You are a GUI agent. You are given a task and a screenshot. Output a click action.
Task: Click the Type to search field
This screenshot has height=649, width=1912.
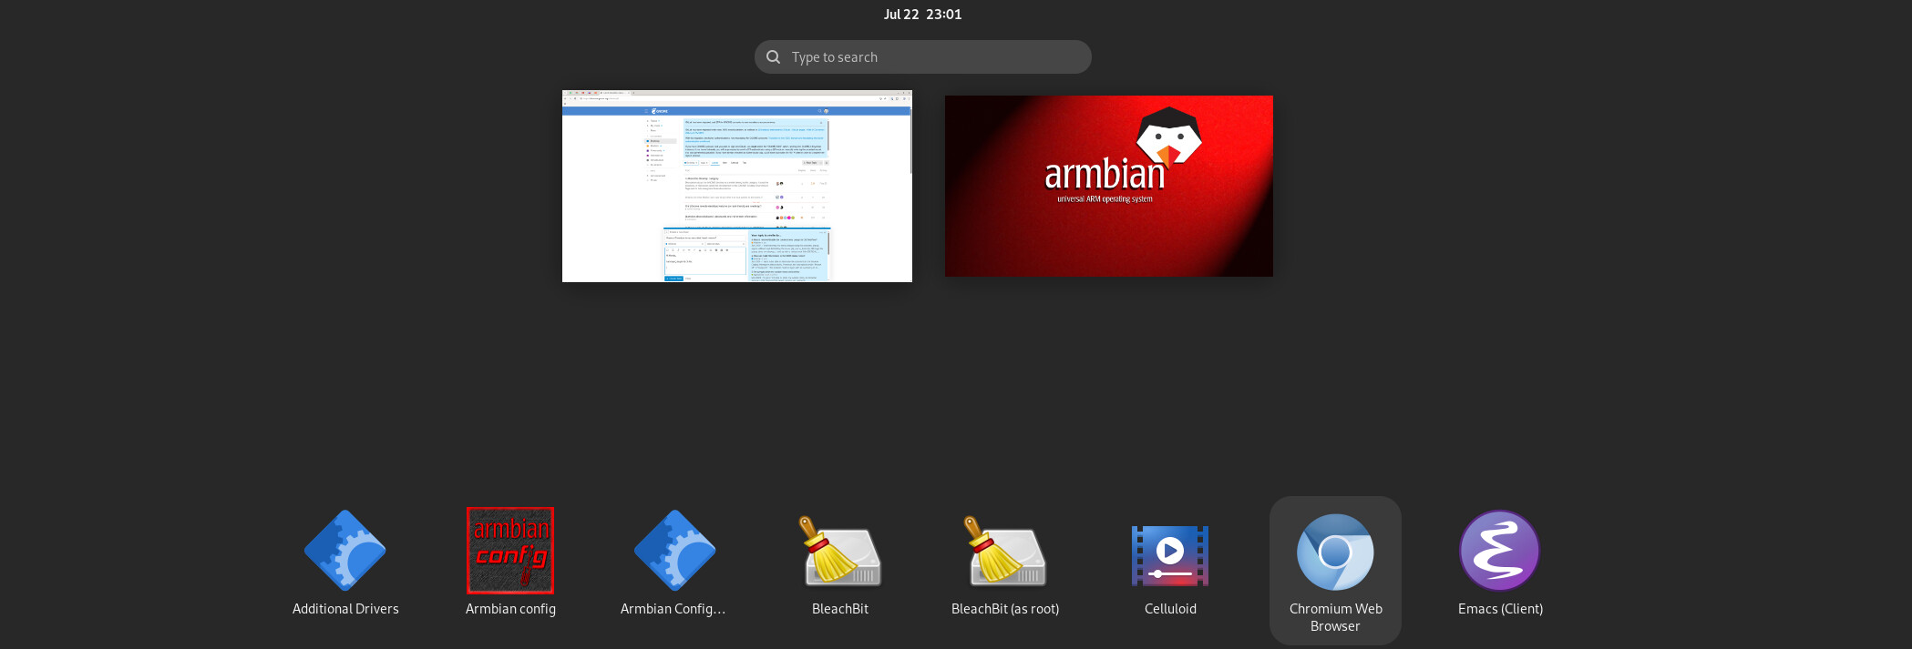click(923, 56)
